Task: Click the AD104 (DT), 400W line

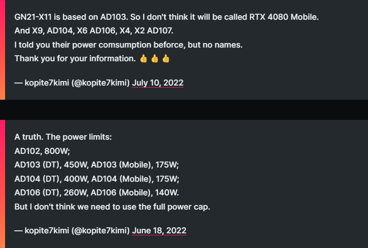Action: 97,179
